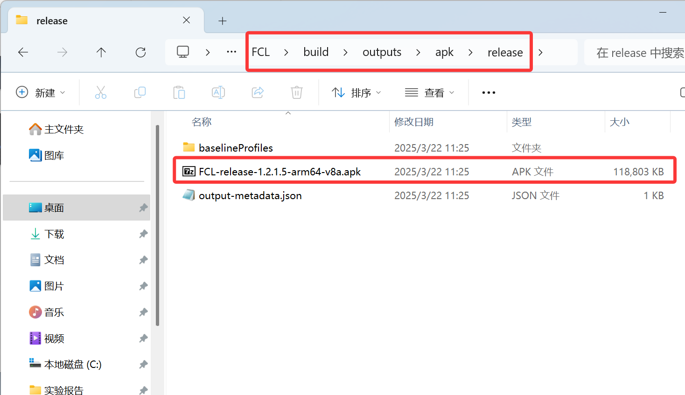This screenshot has width=685, height=395.
Task: Show hidden path segments via ellipsis
Action: point(231,52)
